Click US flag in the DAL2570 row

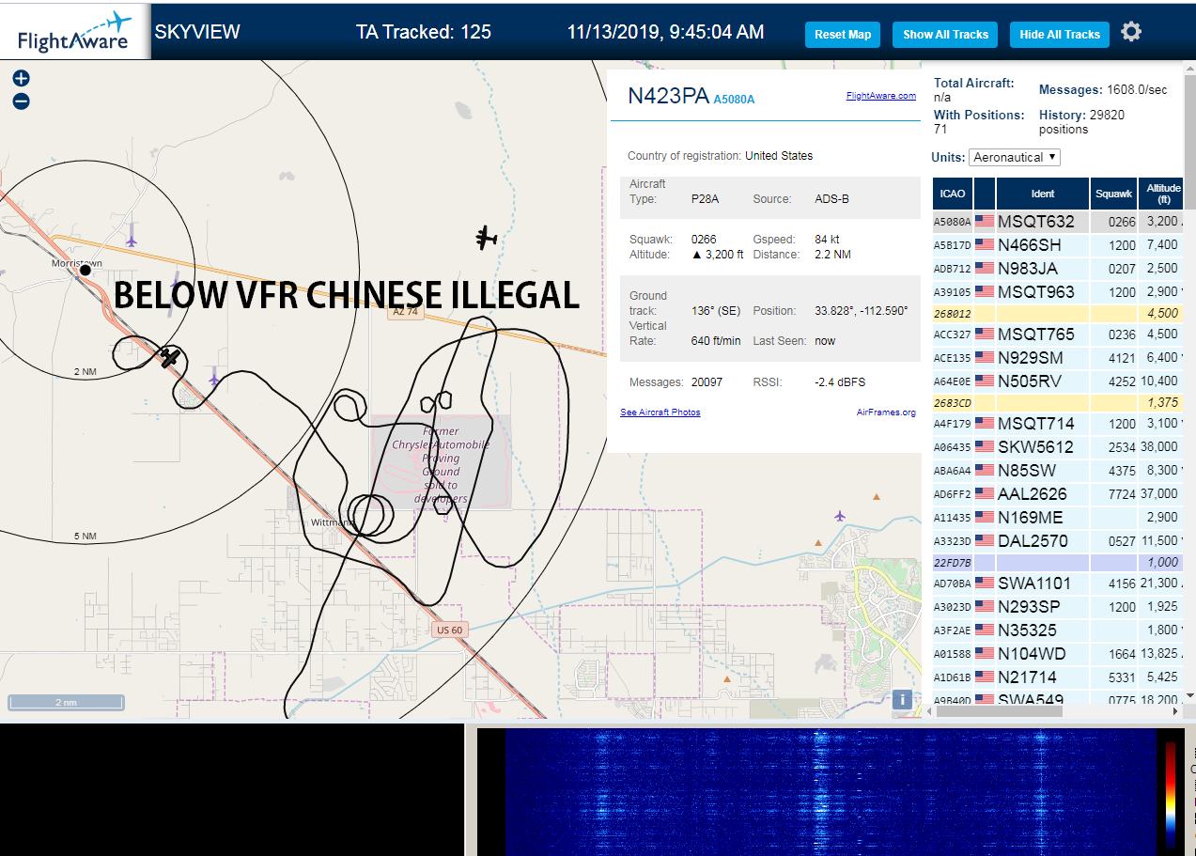click(985, 541)
